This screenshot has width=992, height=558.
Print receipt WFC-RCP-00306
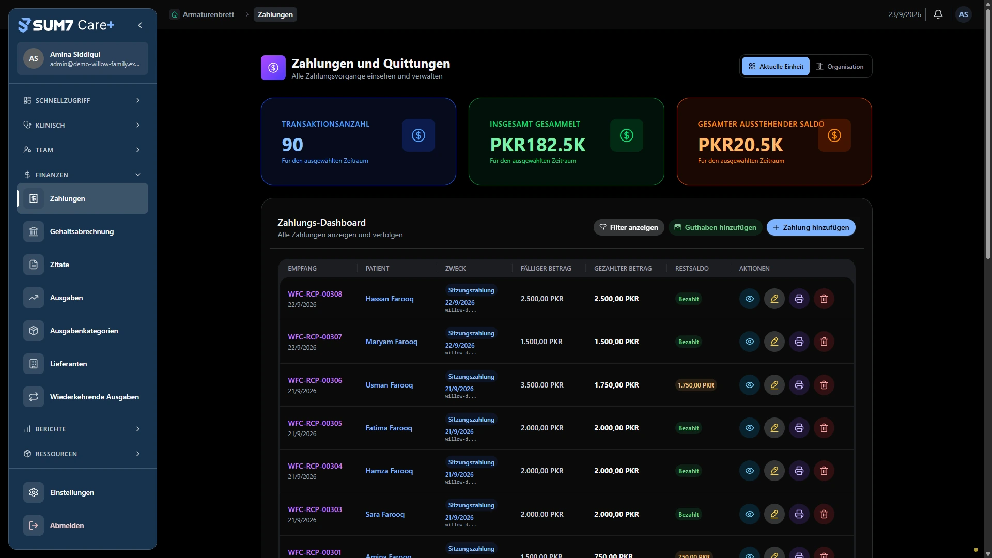799,385
